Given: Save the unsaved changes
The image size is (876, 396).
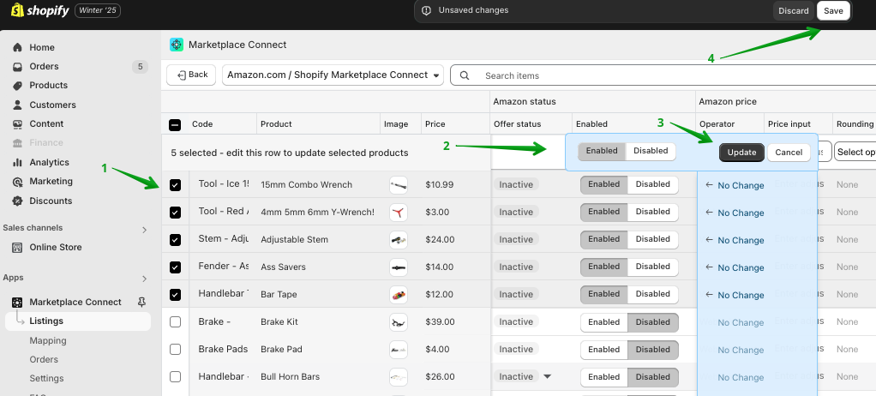Looking at the screenshot, I should 833,10.
